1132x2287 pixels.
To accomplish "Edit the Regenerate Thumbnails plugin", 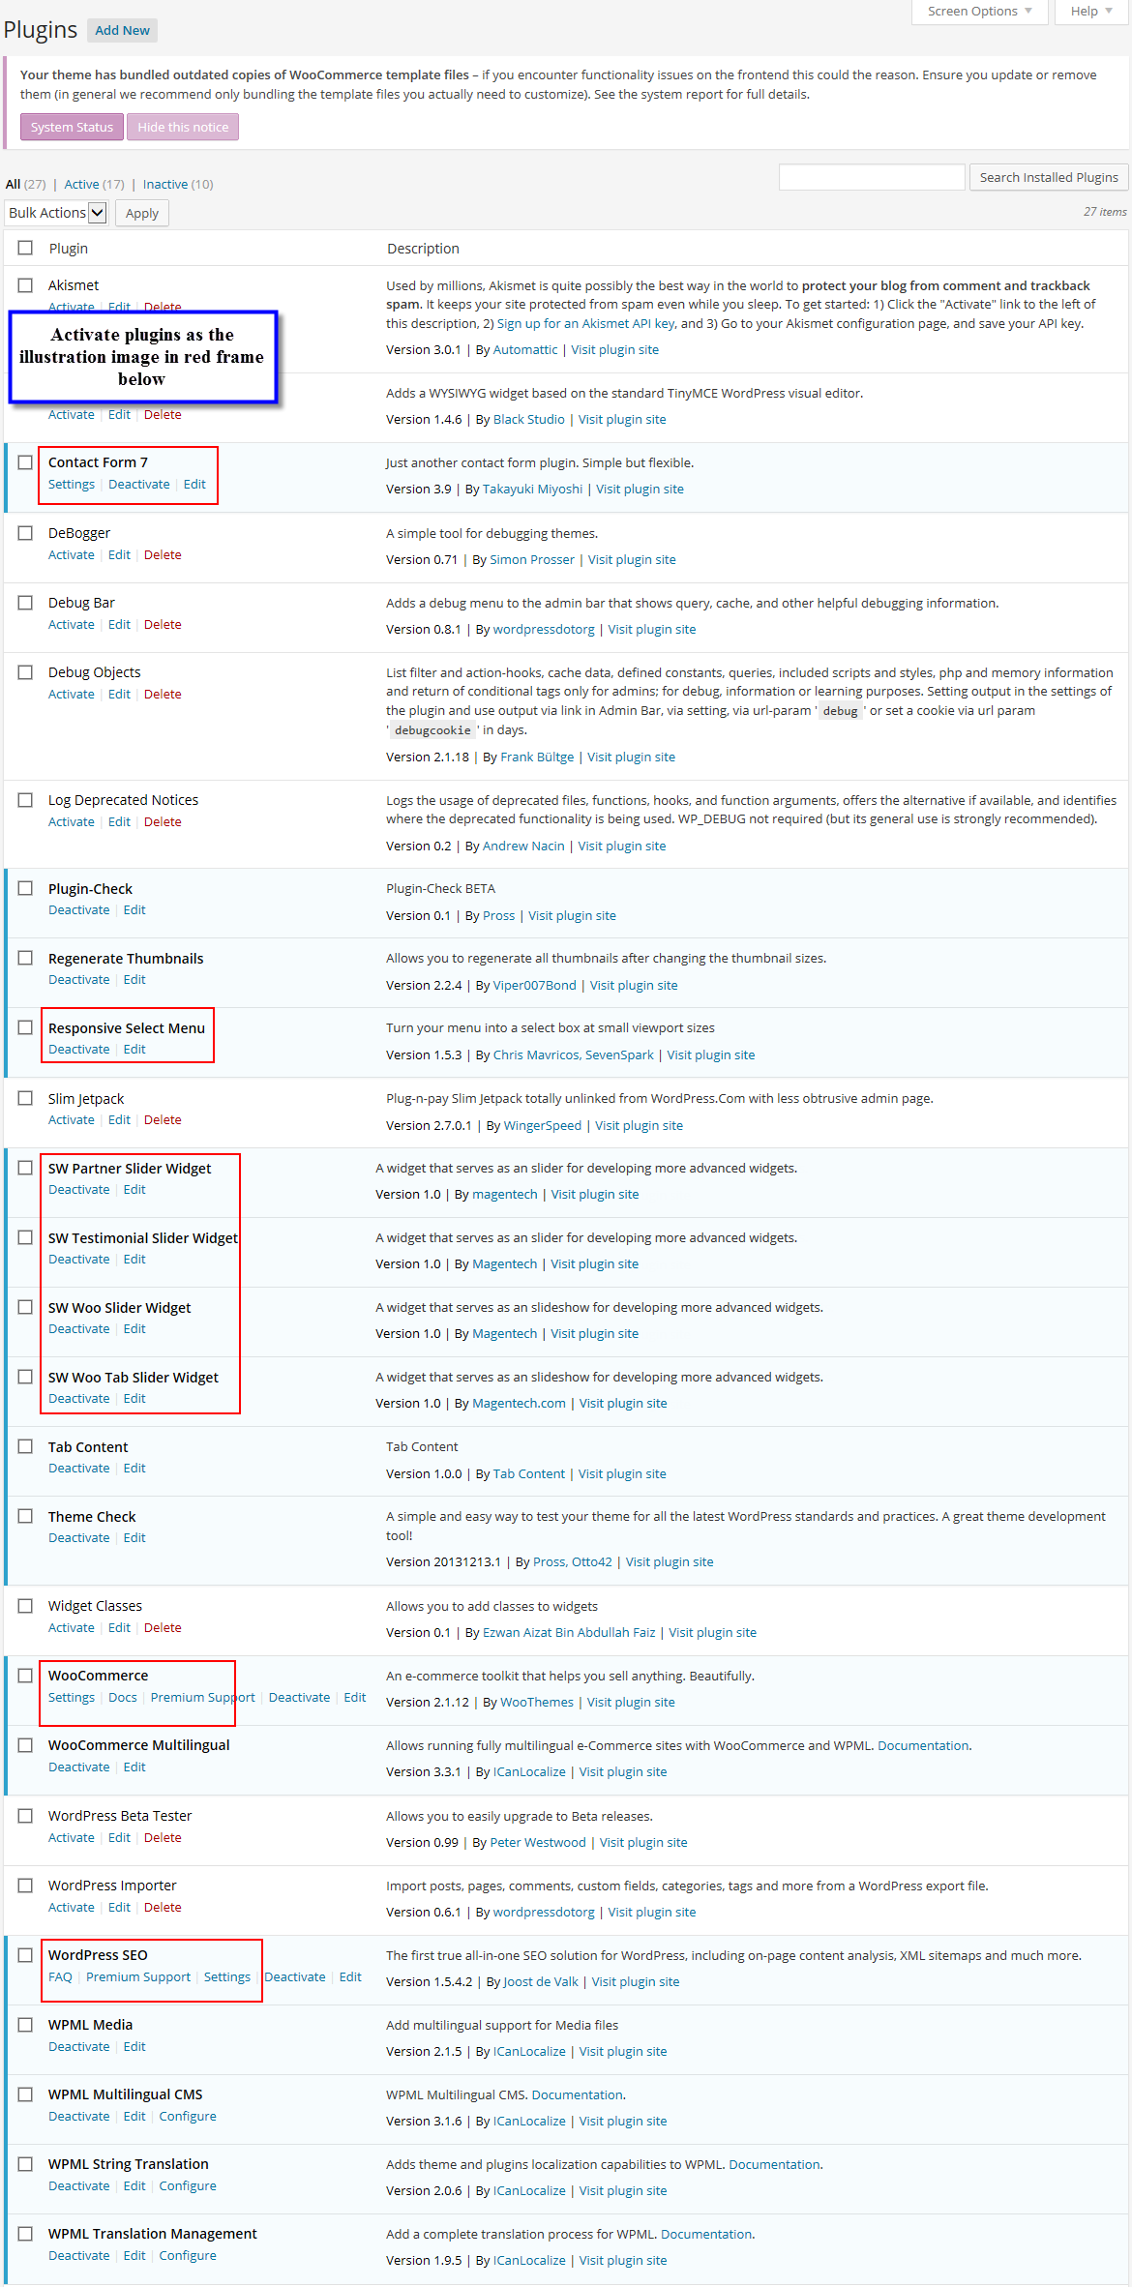I will pyautogui.click(x=134, y=980).
